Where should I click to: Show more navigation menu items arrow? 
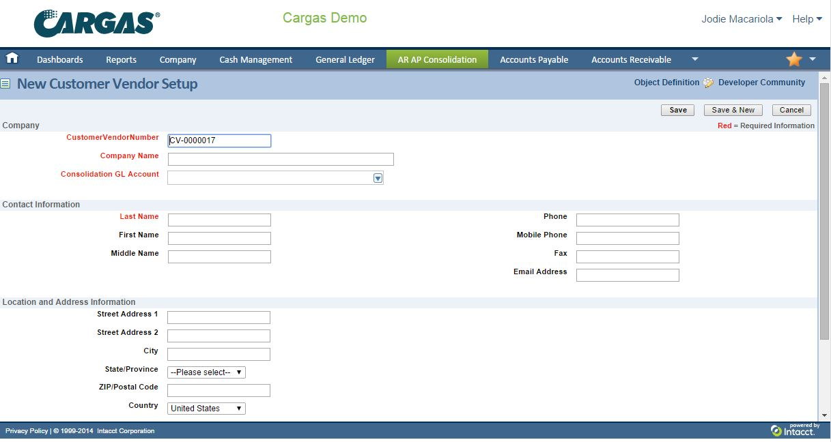pos(695,59)
